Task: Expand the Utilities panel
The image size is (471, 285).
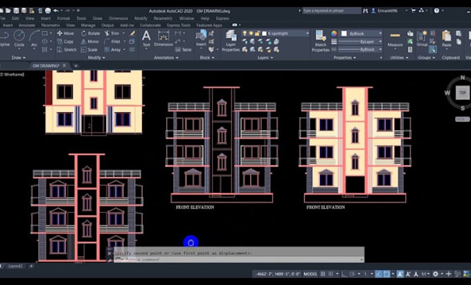Action: tap(399, 58)
